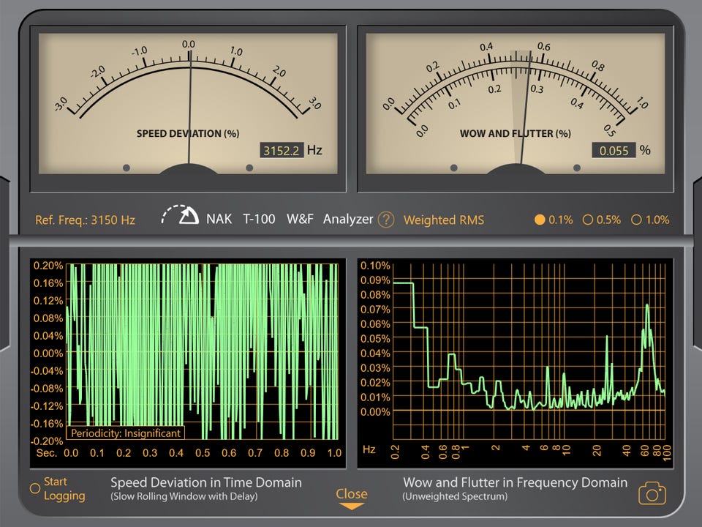Click right screw dot under Speed Deviation meter
The image size is (702, 527).
point(249,168)
